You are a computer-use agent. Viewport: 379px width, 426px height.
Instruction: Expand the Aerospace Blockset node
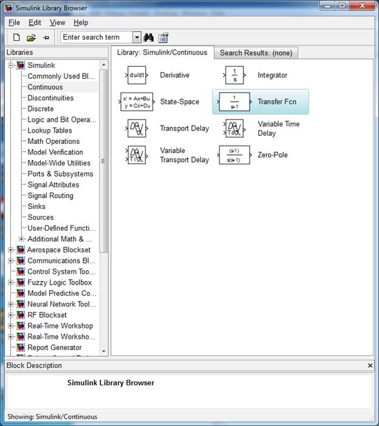(10, 249)
